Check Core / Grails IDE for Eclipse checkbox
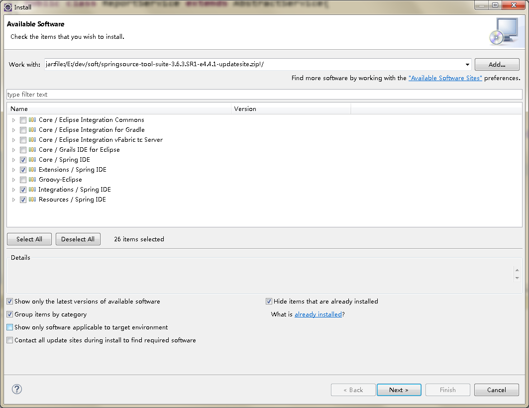The width and height of the screenshot is (529, 408). click(x=23, y=150)
